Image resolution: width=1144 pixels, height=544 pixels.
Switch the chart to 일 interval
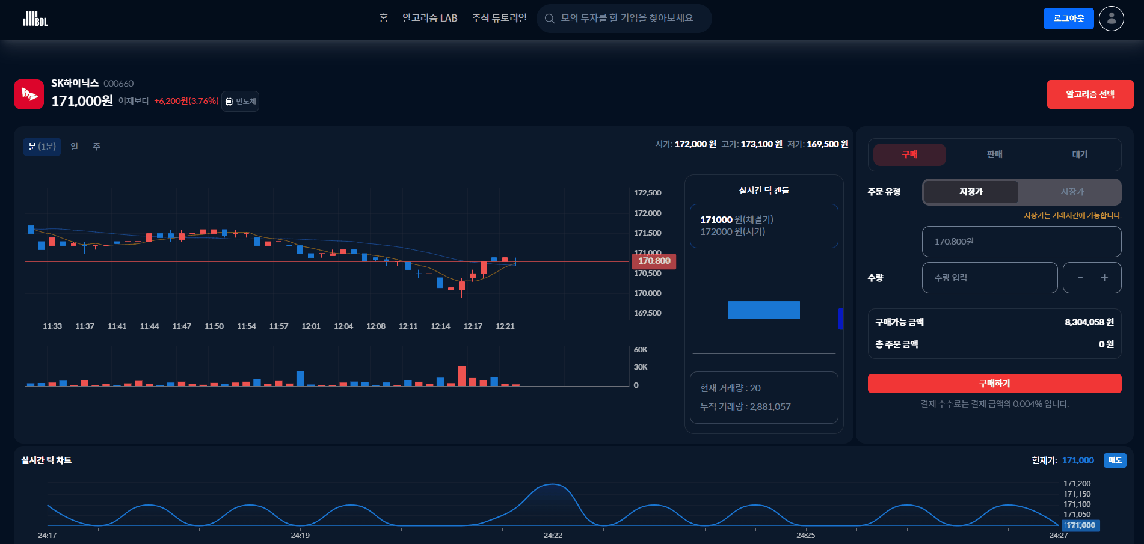(74, 146)
